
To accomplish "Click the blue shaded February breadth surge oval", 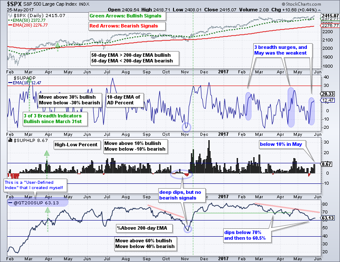I will pyautogui.click(x=248, y=105).
